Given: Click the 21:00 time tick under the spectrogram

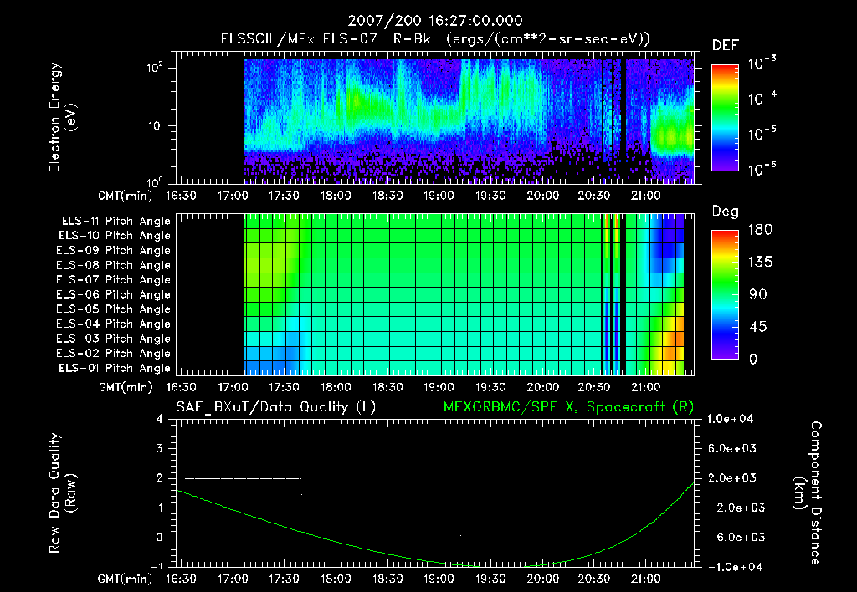Looking at the screenshot, I should (x=645, y=196).
